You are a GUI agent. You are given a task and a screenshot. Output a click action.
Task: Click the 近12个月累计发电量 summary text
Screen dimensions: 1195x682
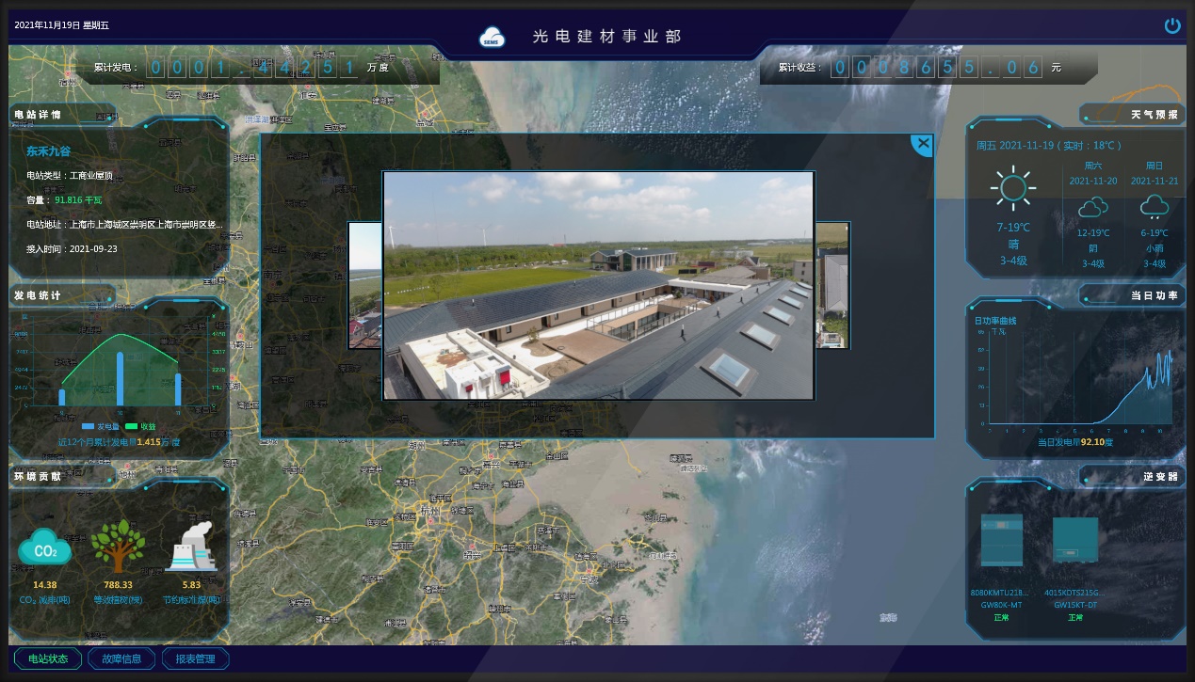point(119,441)
